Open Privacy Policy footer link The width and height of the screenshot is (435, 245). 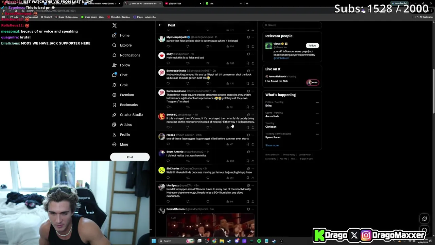coord(289,155)
